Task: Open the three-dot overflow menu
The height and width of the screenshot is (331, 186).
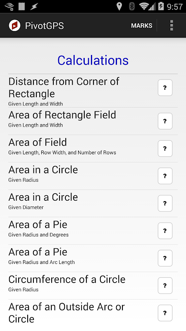Action: 172,26
